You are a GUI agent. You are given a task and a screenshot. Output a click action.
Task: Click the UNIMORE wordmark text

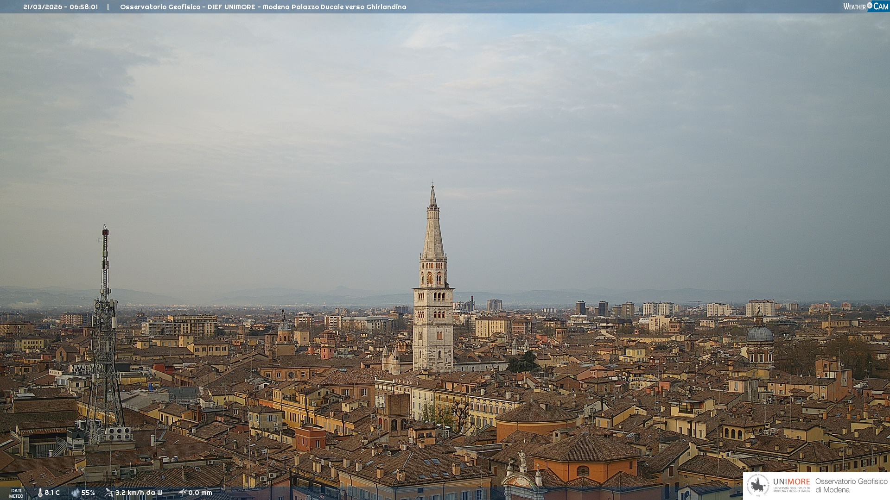click(x=791, y=481)
